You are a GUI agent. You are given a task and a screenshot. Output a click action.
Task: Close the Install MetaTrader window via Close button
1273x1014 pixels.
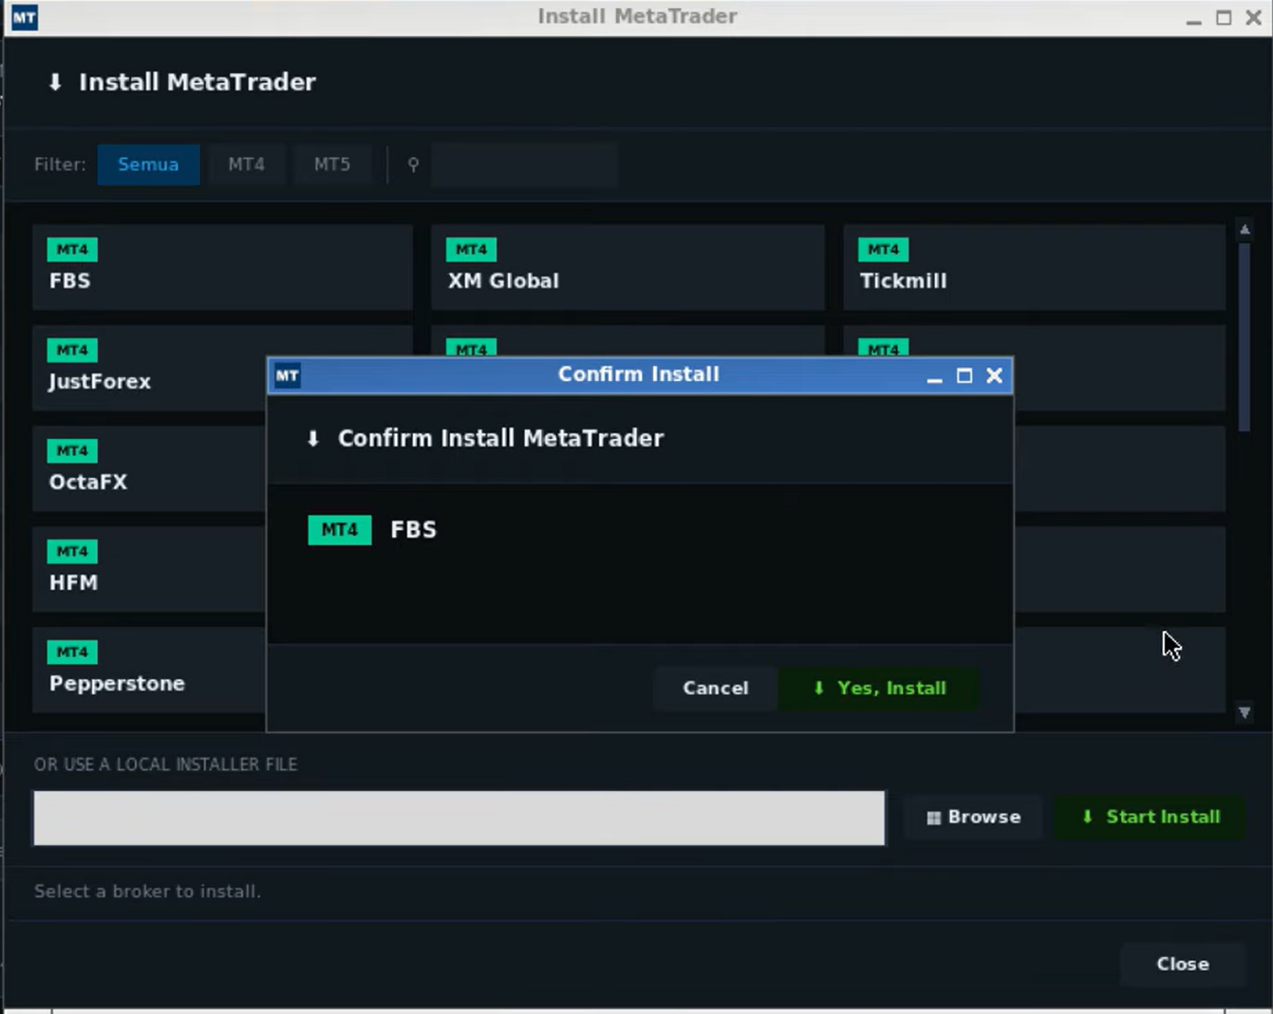tap(1183, 964)
